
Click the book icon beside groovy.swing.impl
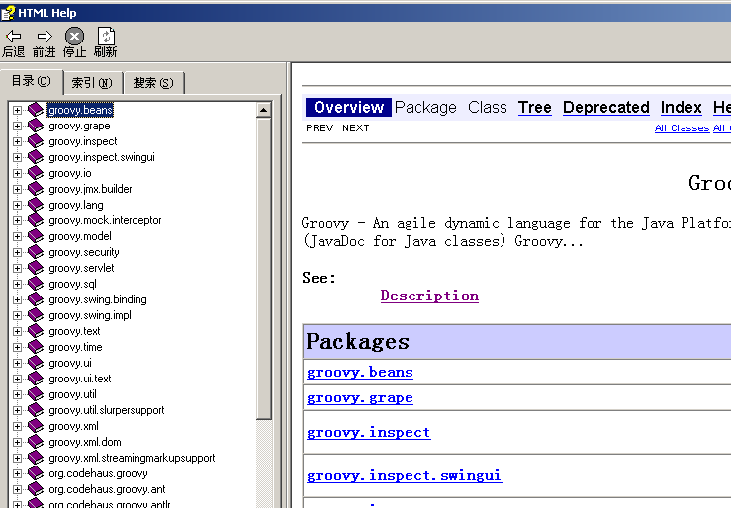36,315
